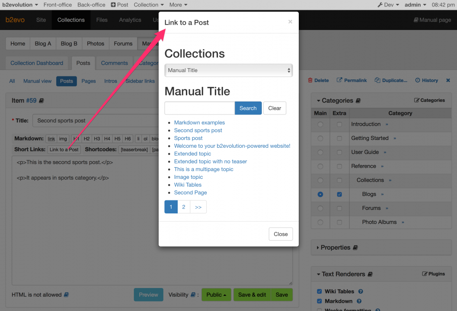Toggle Blogs extra category checkbox
This screenshot has width=457, height=311.
[x=339, y=194]
